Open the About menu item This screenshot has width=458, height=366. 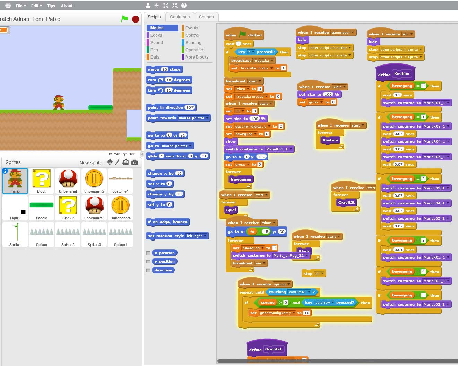[x=67, y=6]
